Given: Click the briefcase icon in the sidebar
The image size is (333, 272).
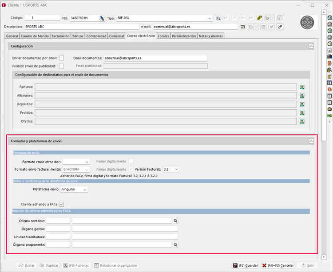Looking at the screenshot, I should click(329, 109).
